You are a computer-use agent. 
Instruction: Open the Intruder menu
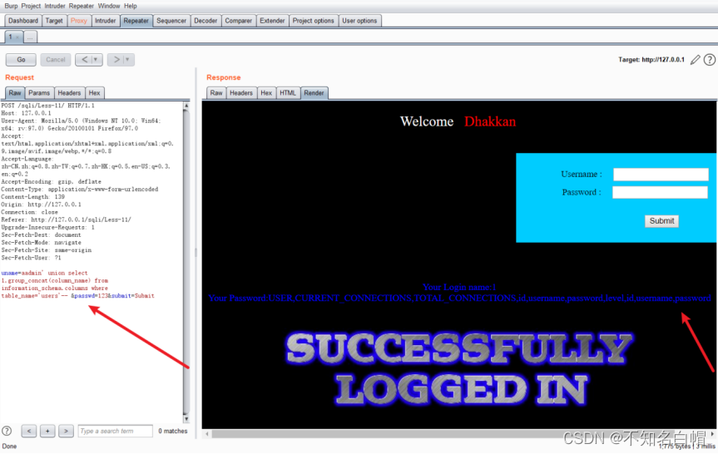55,6
